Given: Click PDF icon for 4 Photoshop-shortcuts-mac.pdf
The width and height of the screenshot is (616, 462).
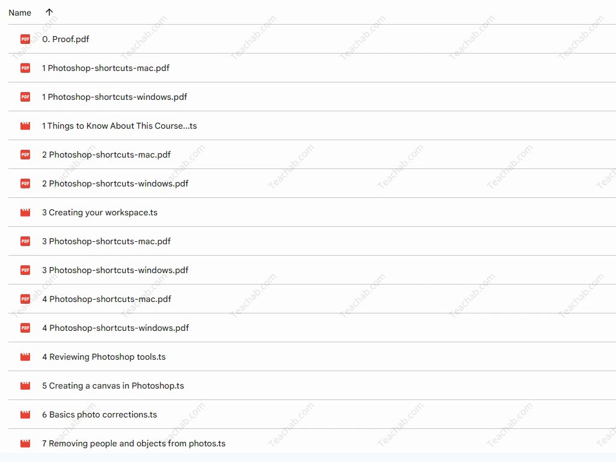Looking at the screenshot, I should click(25, 299).
